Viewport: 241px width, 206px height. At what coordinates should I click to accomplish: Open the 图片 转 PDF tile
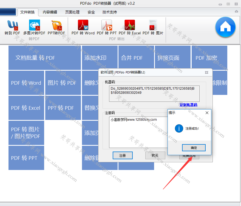point(63,83)
